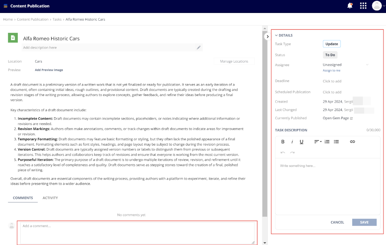Apply italic formatting in task description

tap(292, 142)
